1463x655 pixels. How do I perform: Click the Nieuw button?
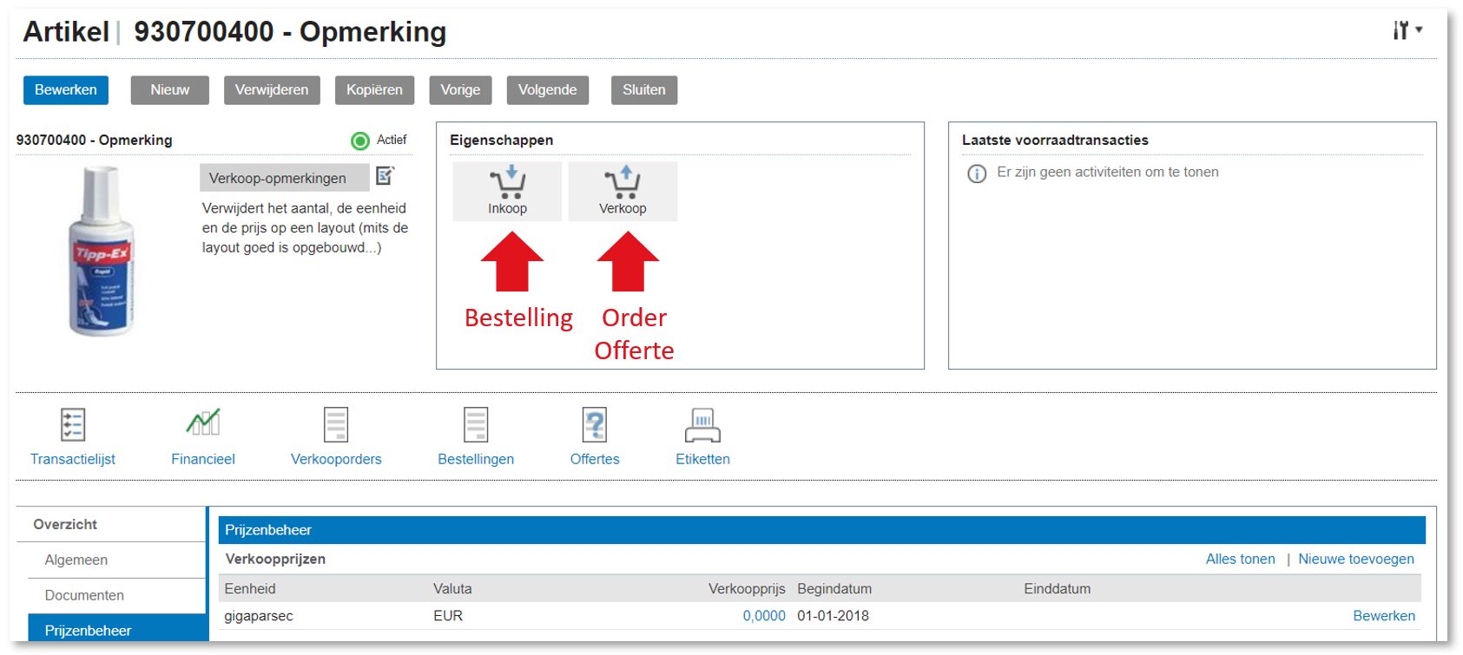[x=169, y=90]
